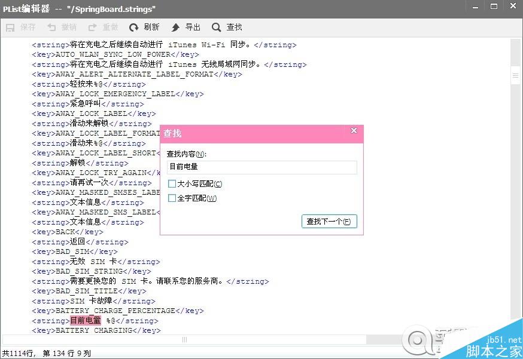
Task: Click the 查找 toolbar label
Action: [x=234, y=27]
